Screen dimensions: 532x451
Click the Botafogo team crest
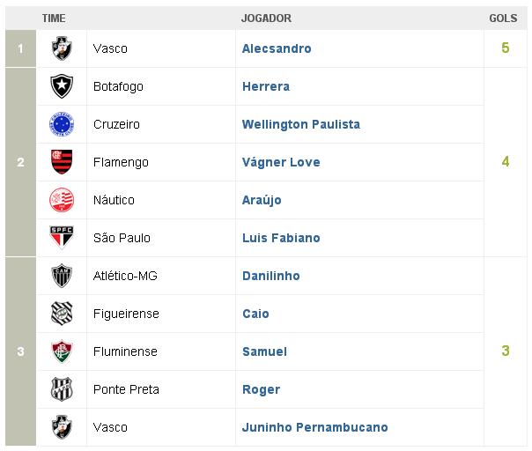[62, 86]
